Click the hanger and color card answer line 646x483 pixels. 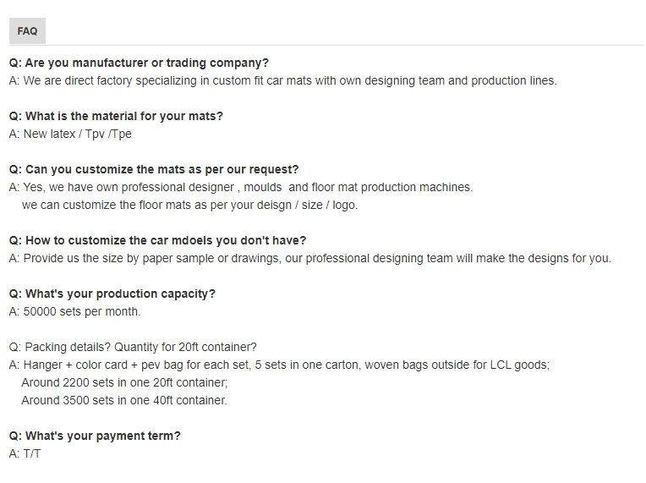[x=279, y=365]
